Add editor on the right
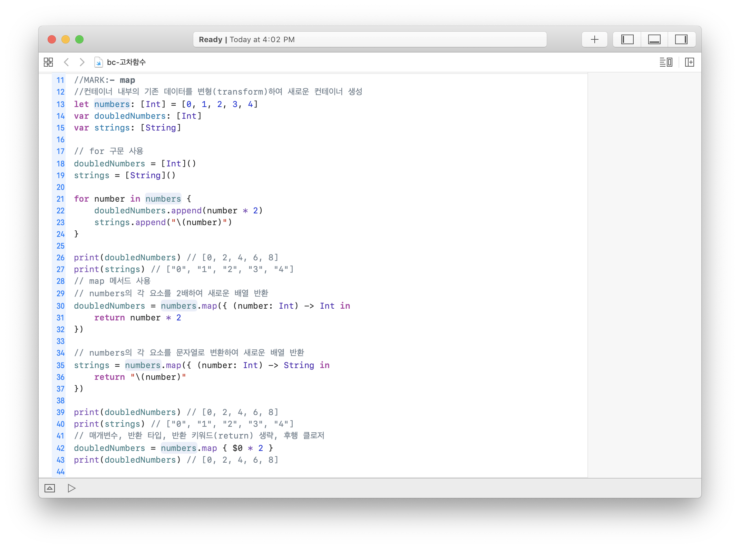Viewport: 740px width, 549px height. (690, 62)
